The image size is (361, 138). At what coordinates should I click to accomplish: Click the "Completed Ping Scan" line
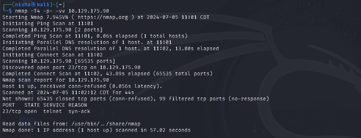pyautogui.click(x=95, y=36)
